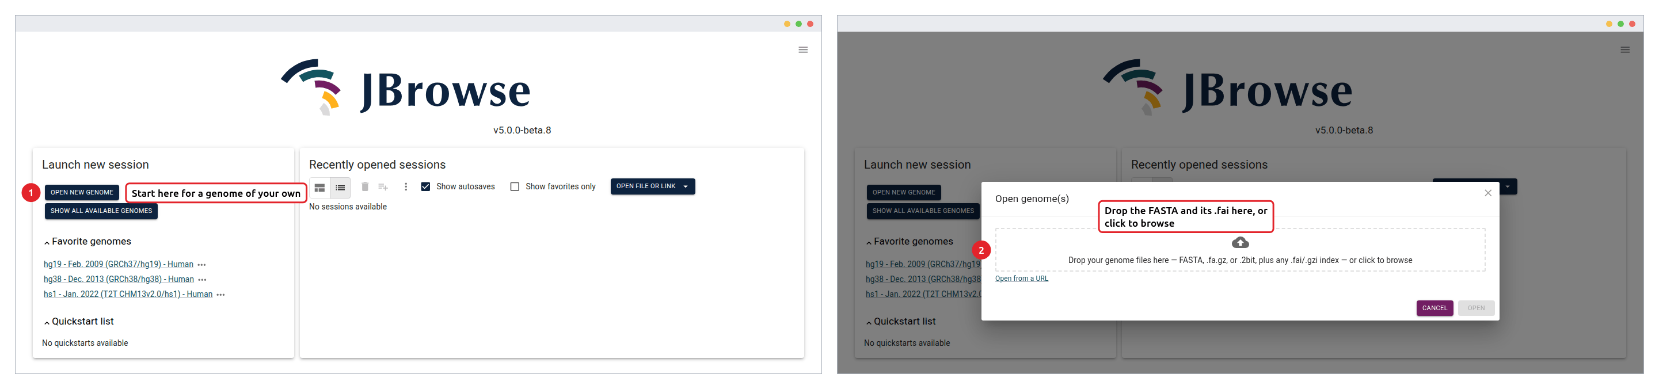This screenshot has height=389, width=1659.
Task: Close the Open genome(s) dialog
Action: [1487, 193]
